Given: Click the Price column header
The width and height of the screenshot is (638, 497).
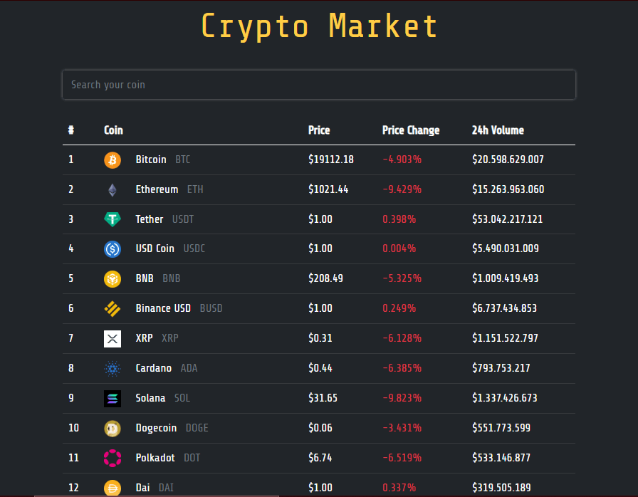Looking at the screenshot, I should tap(319, 130).
